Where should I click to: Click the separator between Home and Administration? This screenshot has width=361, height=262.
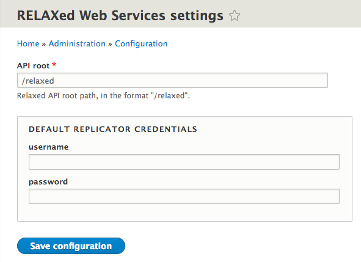coord(44,44)
